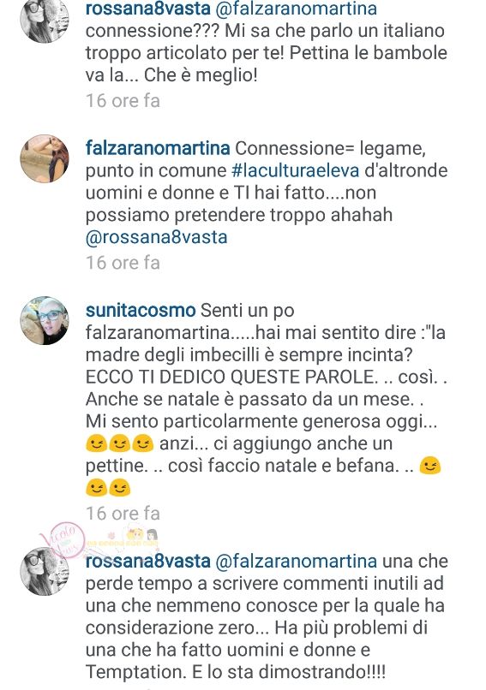Tap the sunitacosmo username
486x690 pixels.
[141, 310]
